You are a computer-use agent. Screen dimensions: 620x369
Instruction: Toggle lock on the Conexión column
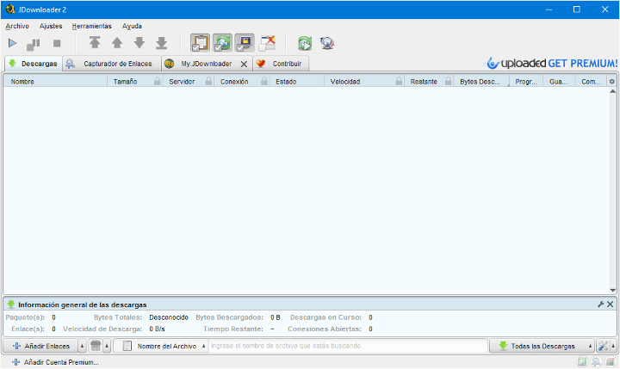pos(264,81)
